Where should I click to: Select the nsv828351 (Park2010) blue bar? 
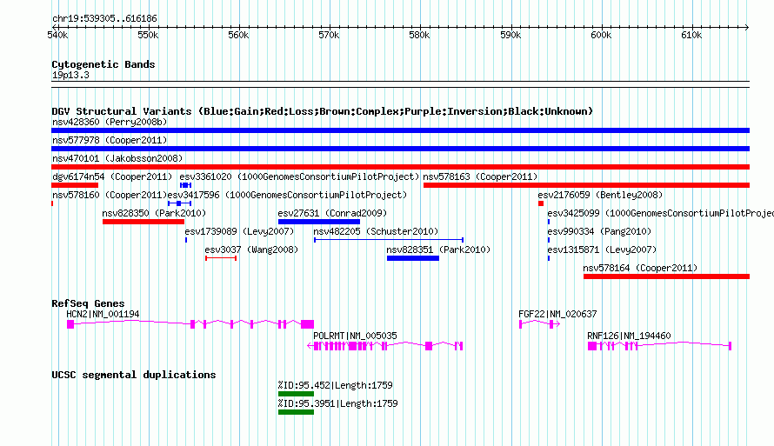tap(413, 258)
